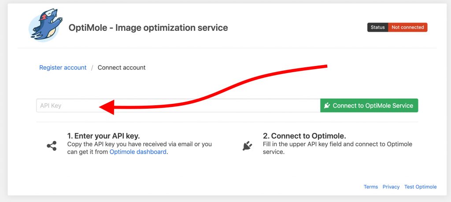451x202 pixels.
Task: Open the Privacy link
Action: click(391, 187)
